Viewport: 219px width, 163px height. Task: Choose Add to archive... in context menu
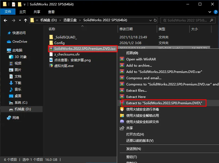tap(139, 66)
